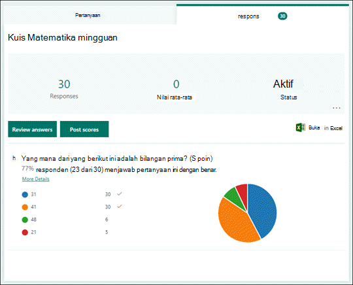The image size is (353, 285).
Task: Click the checkmark beside answer 41
Action: [x=120, y=207]
